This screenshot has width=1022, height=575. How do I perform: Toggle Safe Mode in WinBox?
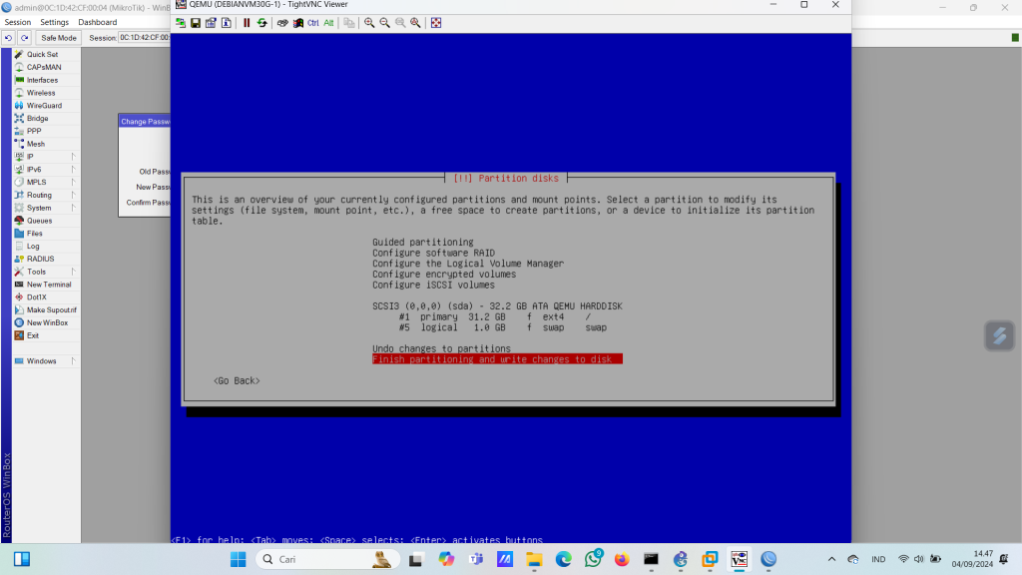[x=58, y=38]
